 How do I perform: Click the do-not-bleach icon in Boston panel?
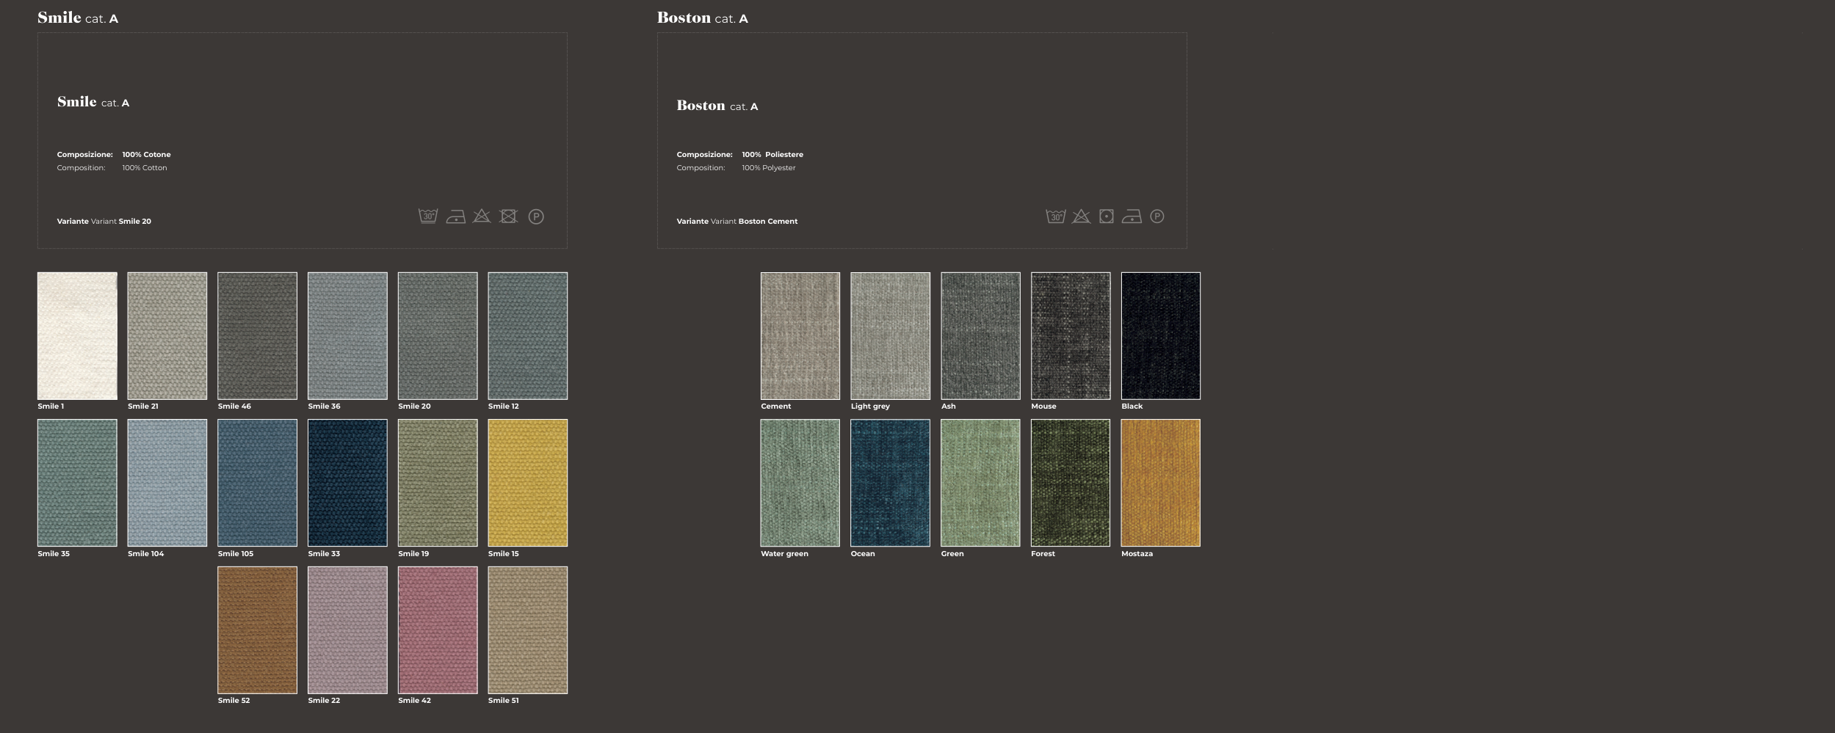coord(1081,216)
